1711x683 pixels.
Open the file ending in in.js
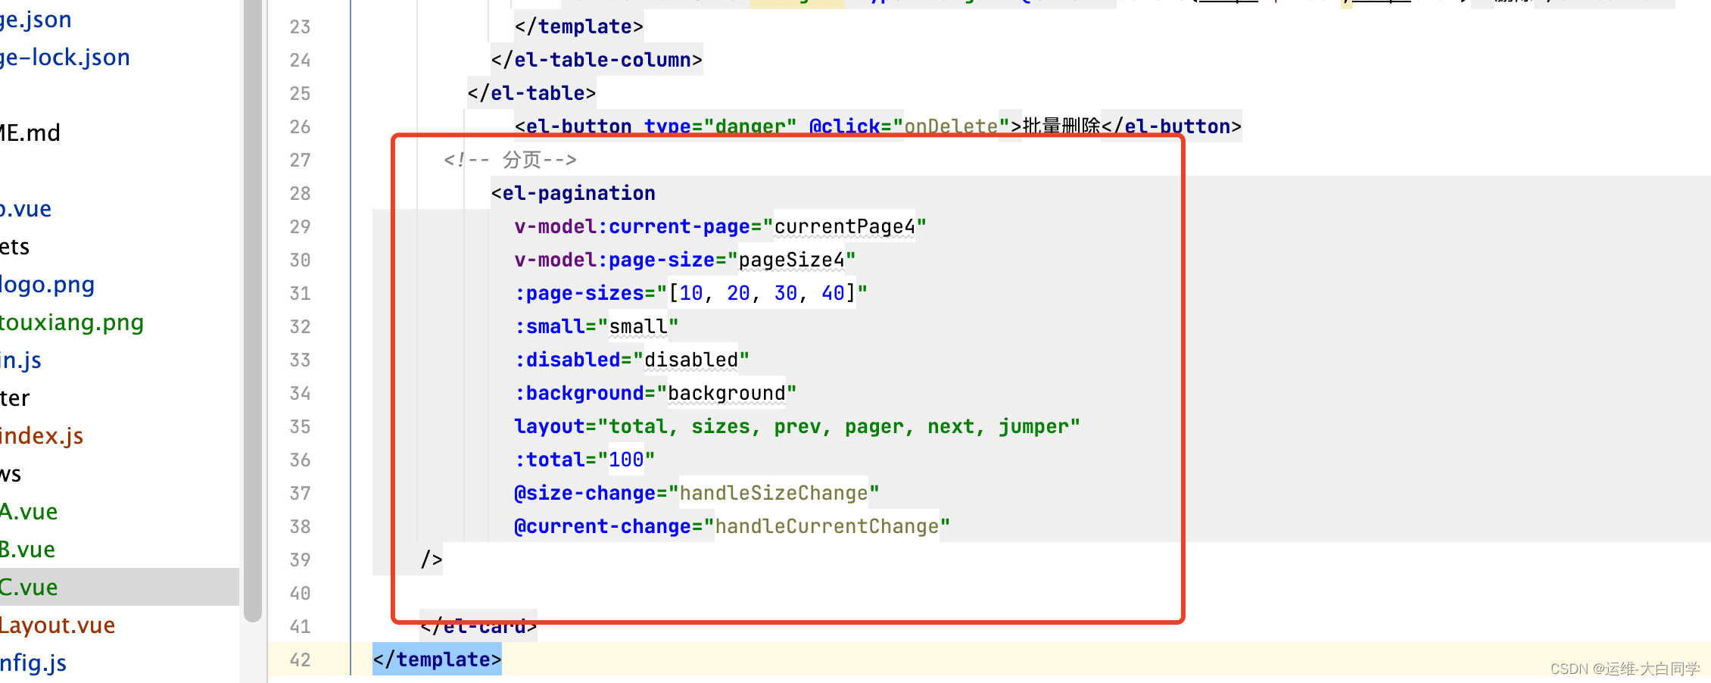click(x=20, y=360)
